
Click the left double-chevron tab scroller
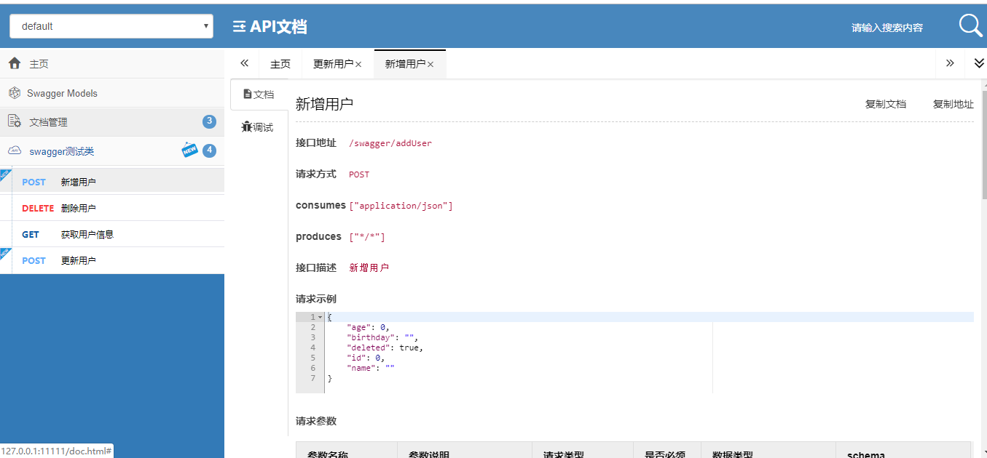244,63
